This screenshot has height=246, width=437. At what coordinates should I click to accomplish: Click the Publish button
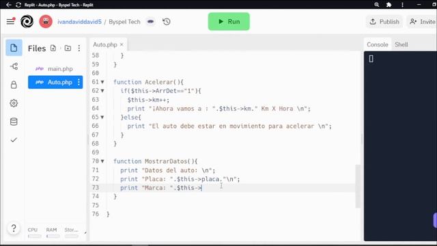pos(384,21)
